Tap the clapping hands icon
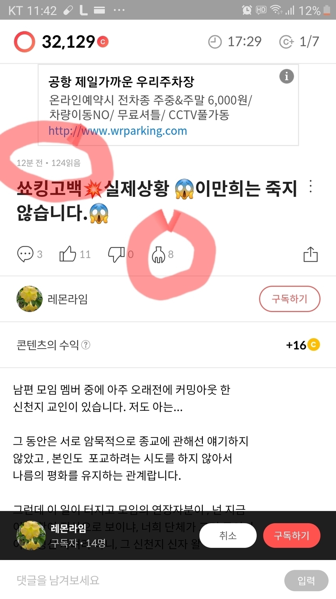336x599 pixels. [158, 255]
